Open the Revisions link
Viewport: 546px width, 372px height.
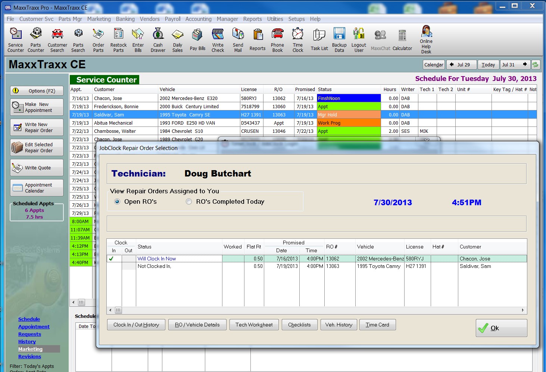point(29,356)
